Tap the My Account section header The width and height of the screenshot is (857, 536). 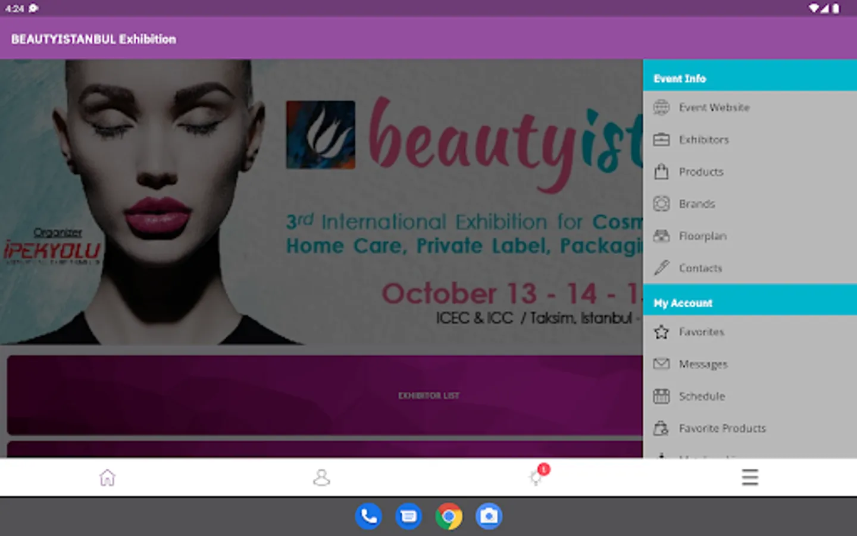pos(750,300)
